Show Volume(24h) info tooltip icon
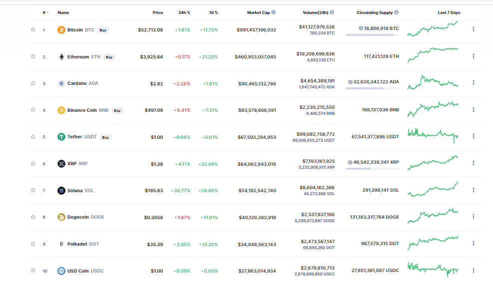This screenshot has width=493, height=283. [x=332, y=12]
